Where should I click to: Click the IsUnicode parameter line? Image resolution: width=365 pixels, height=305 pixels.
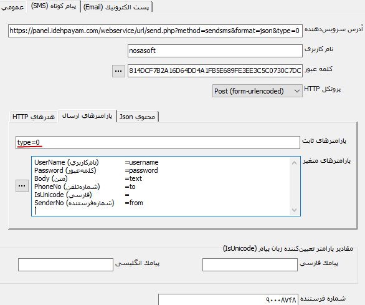click(x=82, y=195)
